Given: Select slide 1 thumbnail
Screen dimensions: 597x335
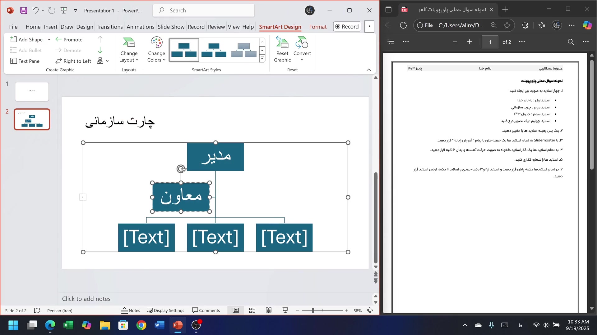Looking at the screenshot, I should [x=32, y=92].
